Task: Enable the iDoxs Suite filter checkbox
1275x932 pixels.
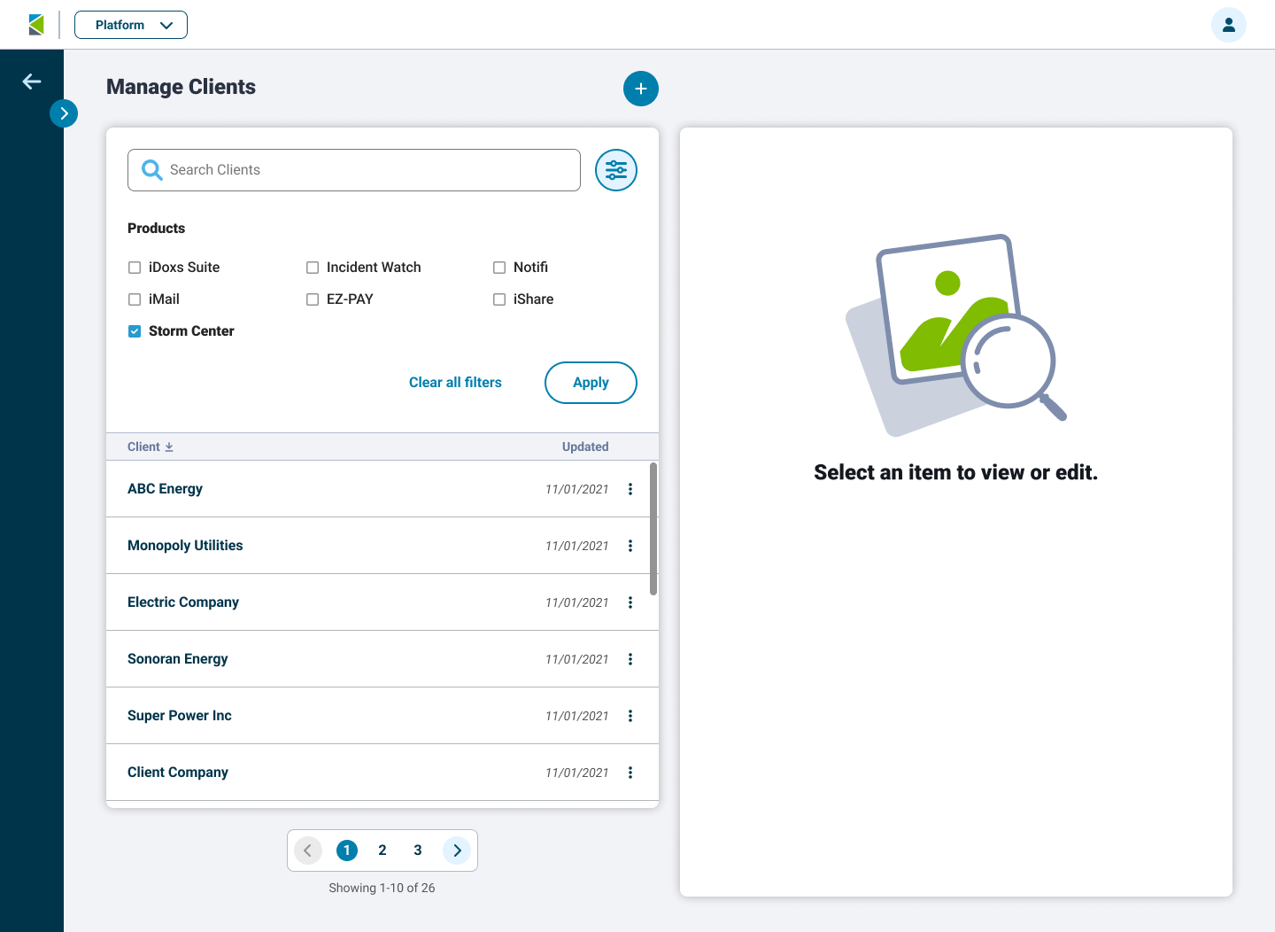Action: click(x=135, y=268)
